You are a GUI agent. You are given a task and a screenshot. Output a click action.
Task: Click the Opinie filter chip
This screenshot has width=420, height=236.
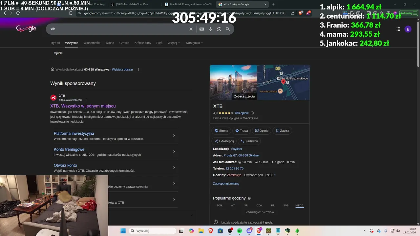click(x=58, y=53)
